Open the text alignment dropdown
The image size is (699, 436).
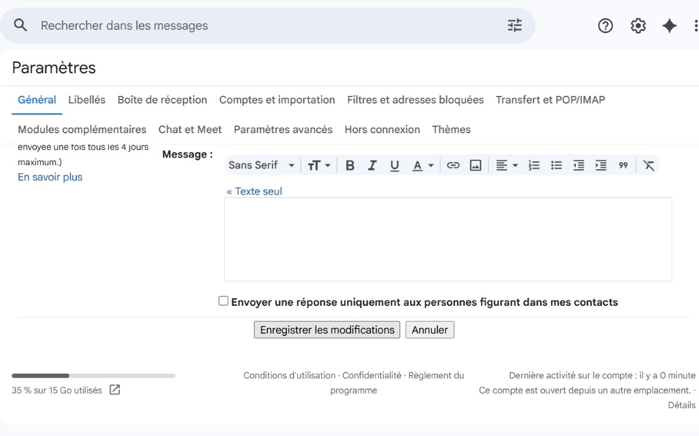[x=506, y=165]
